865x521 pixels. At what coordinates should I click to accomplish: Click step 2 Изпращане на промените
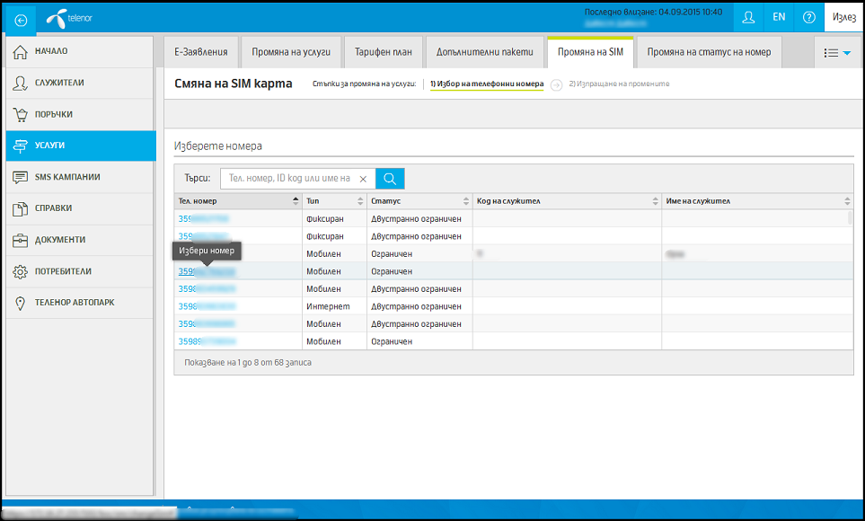pyautogui.click(x=619, y=84)
